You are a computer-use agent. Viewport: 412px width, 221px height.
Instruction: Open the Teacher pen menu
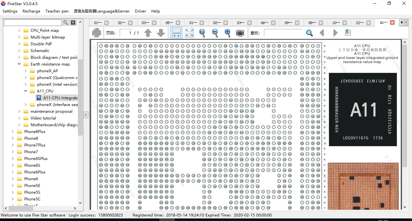click(57, 11)
